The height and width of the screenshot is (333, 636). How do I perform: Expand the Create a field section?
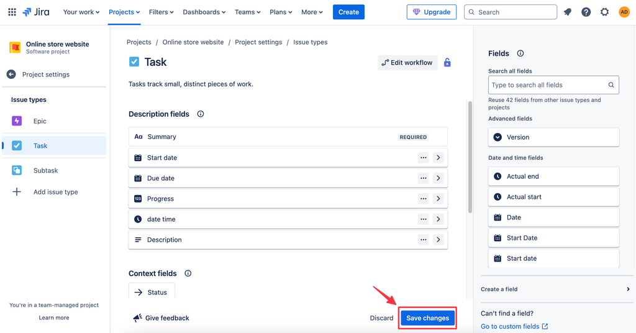(x=628, y=290)
